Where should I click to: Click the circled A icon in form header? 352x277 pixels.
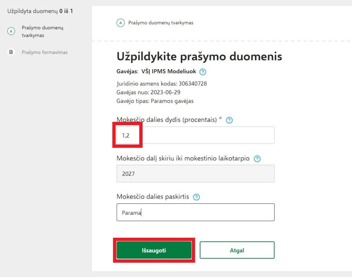[x=120, y=23]
